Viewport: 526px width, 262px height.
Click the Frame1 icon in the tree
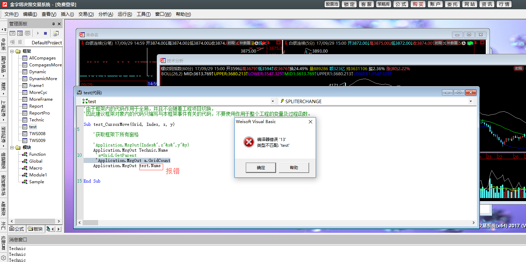tap(25, 86)
